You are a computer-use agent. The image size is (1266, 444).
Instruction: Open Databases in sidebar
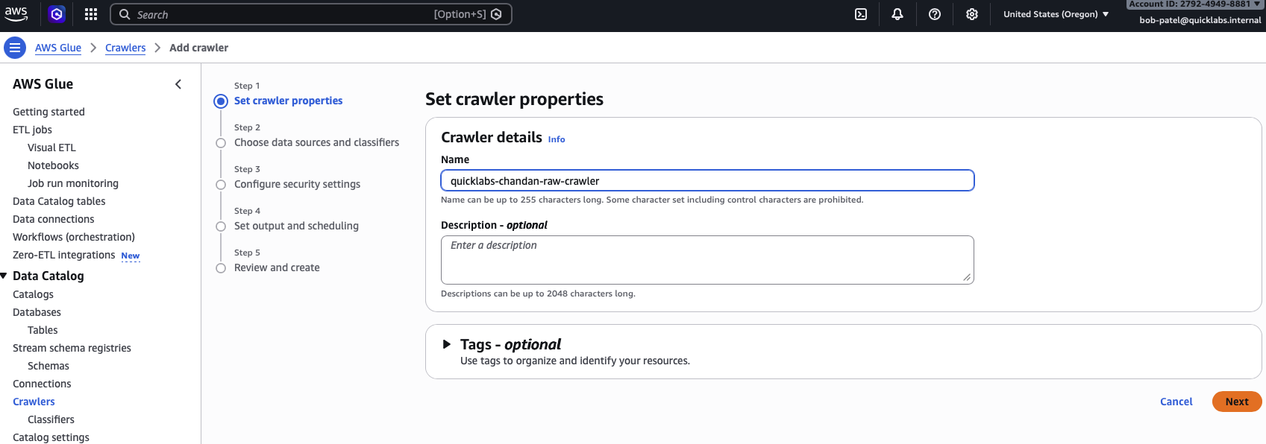tap(37, 312)
